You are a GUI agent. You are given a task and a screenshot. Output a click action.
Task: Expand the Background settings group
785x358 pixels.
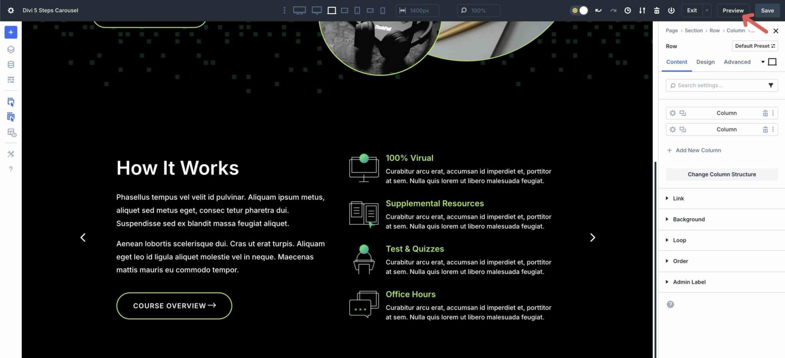[x=689, y=219]
